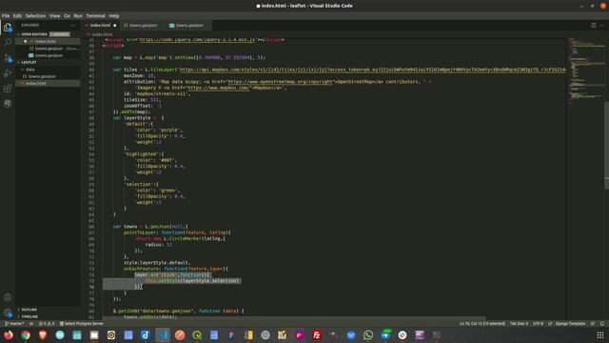This screenshot has height=343, width=609.
Task: Open QGIS from the dock
Action: pos(197,334)
